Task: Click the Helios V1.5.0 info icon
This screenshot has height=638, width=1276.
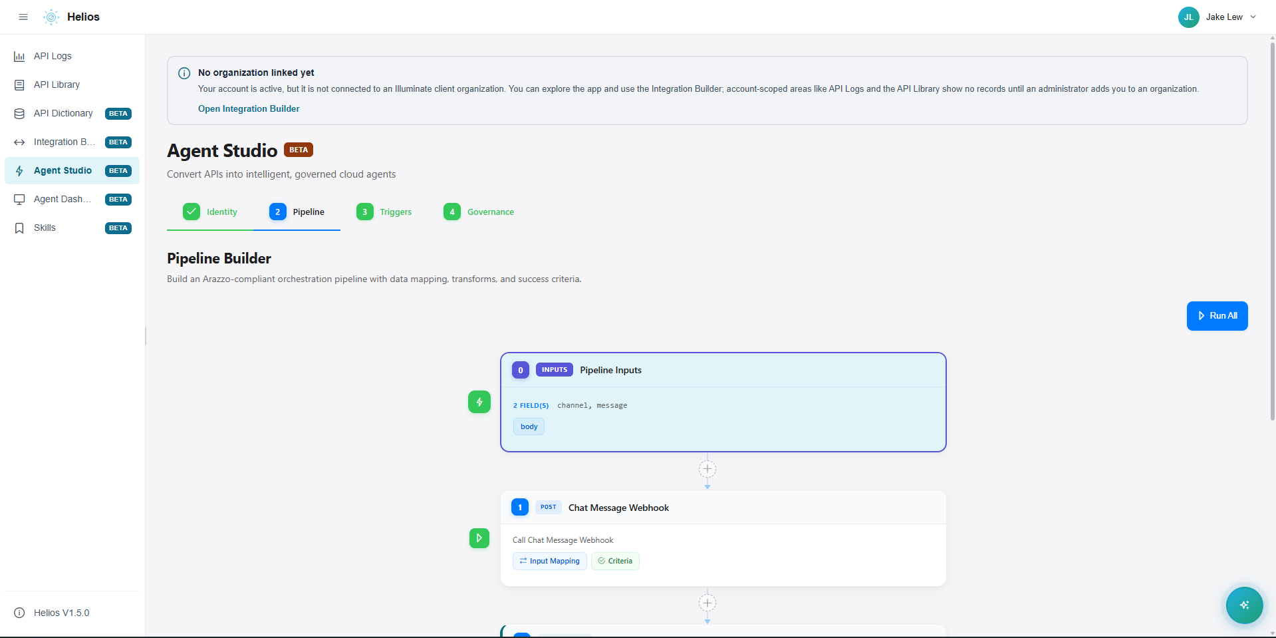Action: pyautogui.click(x=19, y=613)
